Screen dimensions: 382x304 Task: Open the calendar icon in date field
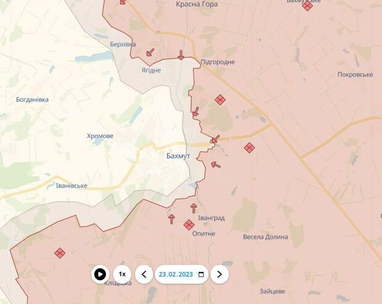point(201,274)
